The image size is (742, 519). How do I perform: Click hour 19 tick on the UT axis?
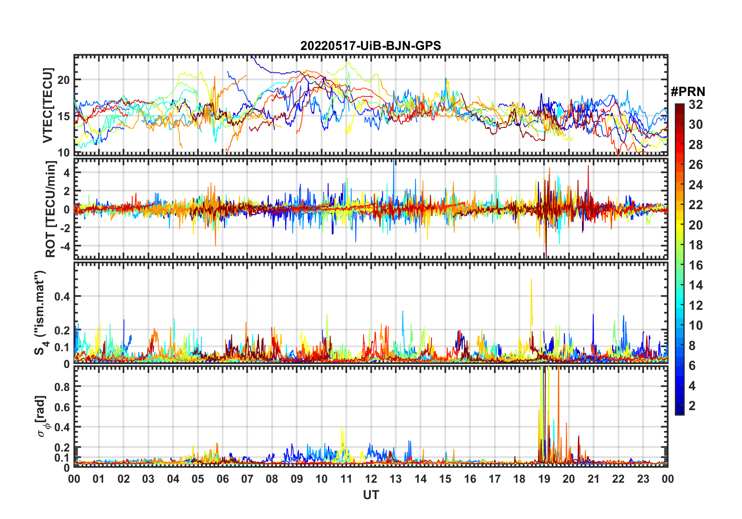coord(544,479)
